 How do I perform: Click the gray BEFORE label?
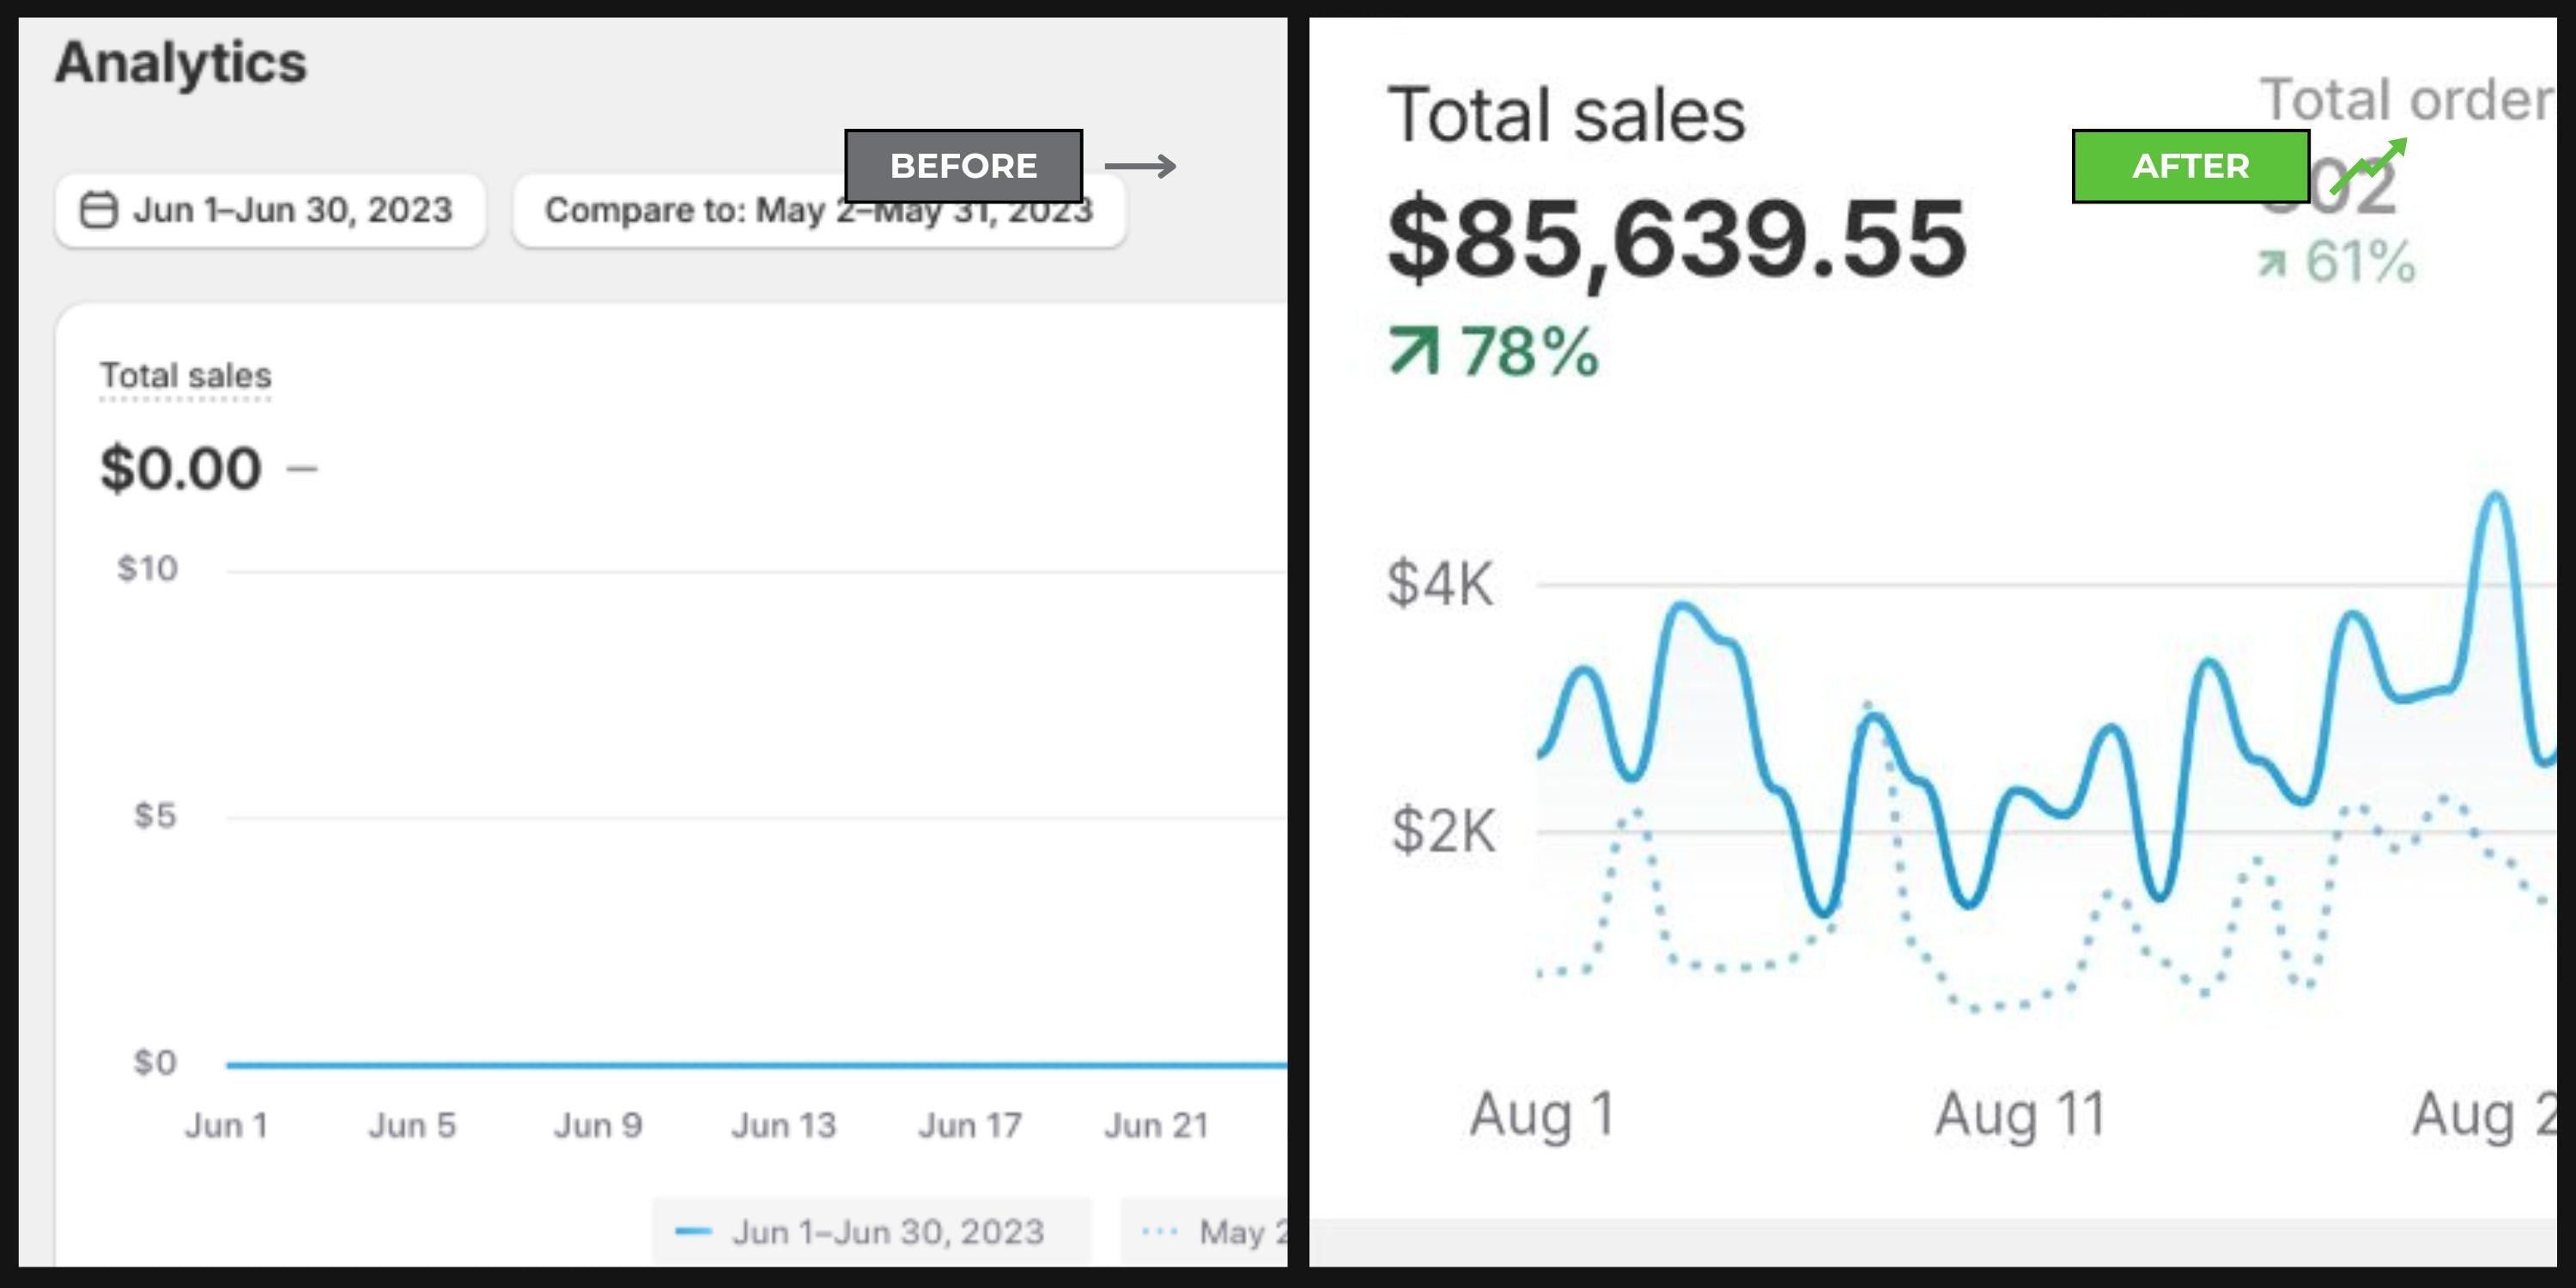[x=963, y=166]
